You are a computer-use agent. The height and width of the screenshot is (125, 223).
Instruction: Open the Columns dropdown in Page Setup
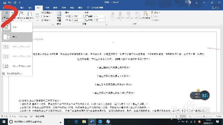[38, 16]
